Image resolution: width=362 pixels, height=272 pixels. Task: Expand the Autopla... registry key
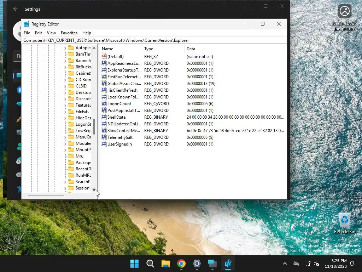65,48
